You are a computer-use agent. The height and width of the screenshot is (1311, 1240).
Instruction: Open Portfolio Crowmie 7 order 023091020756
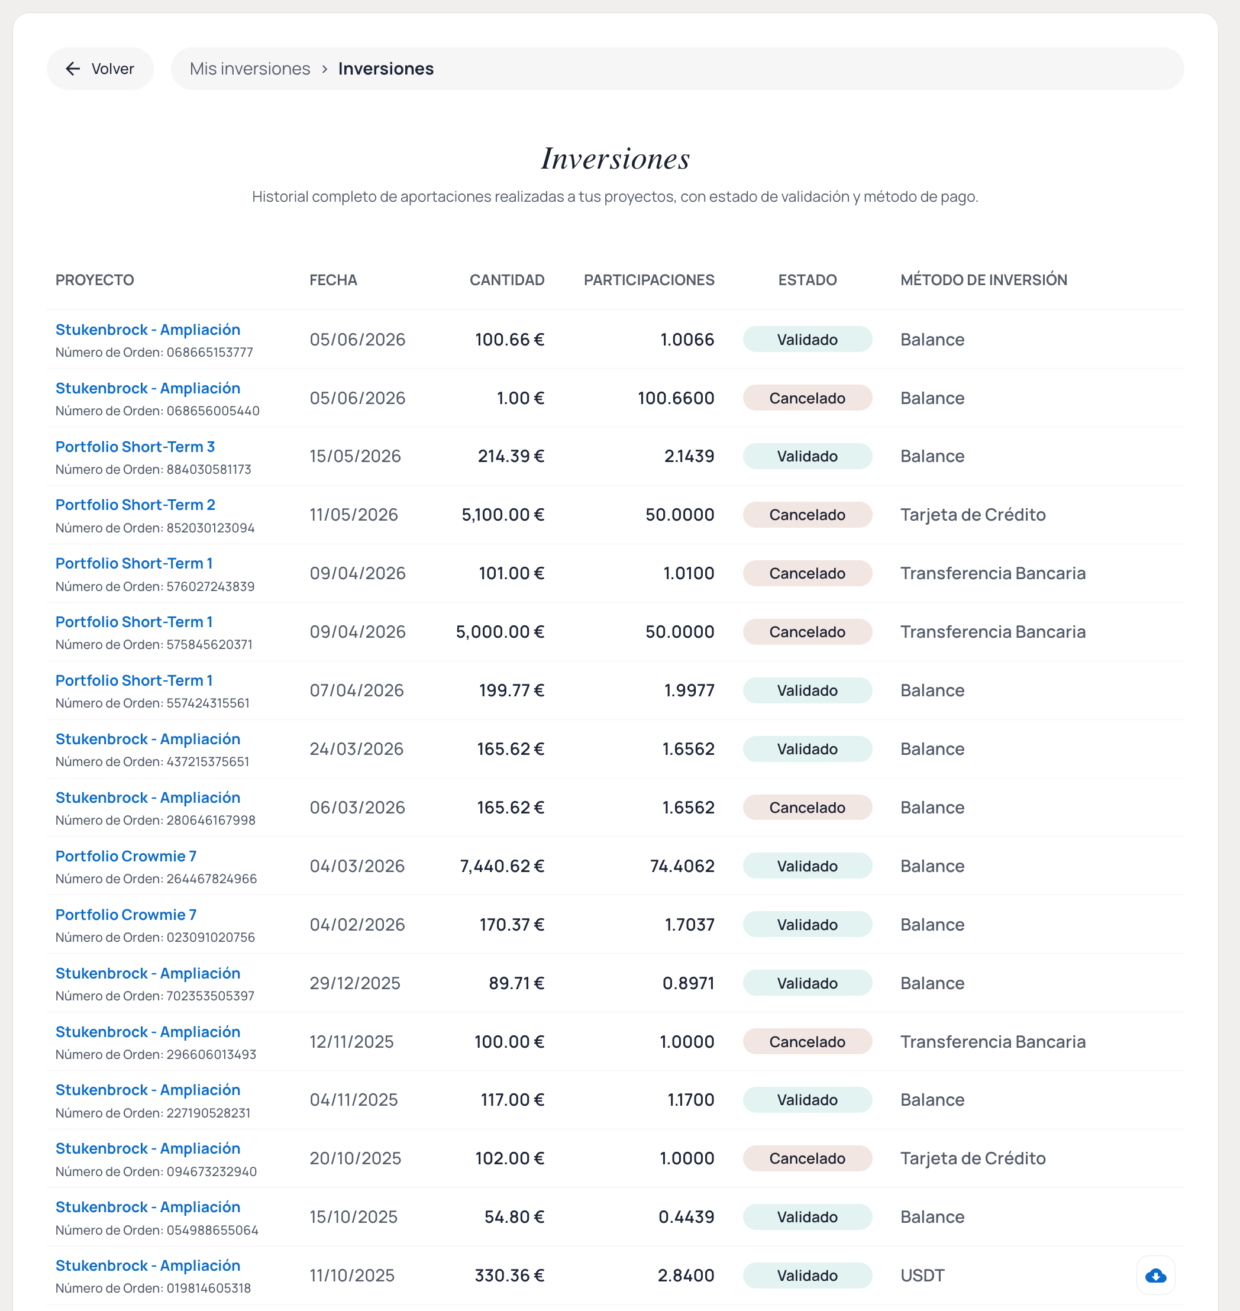125,915
